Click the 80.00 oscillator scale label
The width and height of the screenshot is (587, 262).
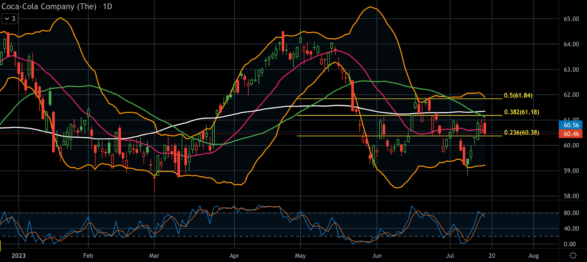pos(571,213)
